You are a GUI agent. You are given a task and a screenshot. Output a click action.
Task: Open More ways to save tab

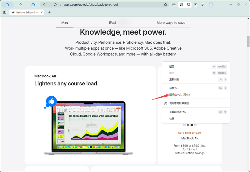coord(171,23)
